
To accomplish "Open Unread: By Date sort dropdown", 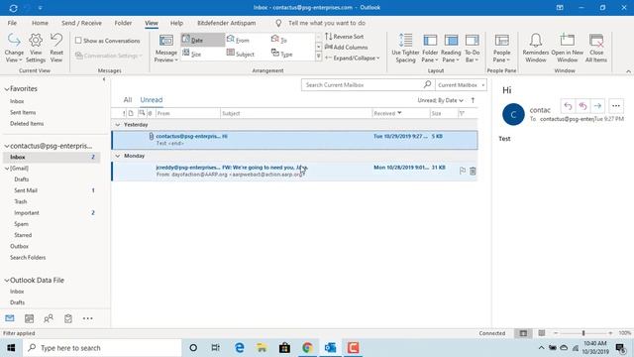I will pyautogui.click(x=440, y=100).
